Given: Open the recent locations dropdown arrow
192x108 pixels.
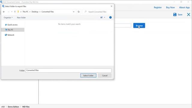Looking at the screenshot, I should tap(12, 12).
